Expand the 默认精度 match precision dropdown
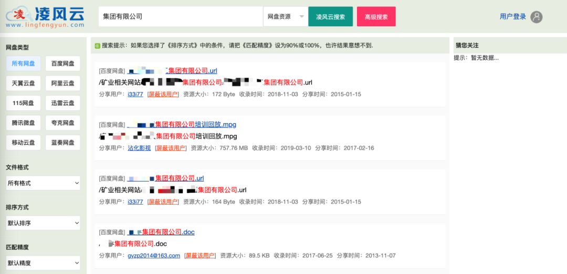The width and height of the screenshot is (567, 274). tap(43, 263)
